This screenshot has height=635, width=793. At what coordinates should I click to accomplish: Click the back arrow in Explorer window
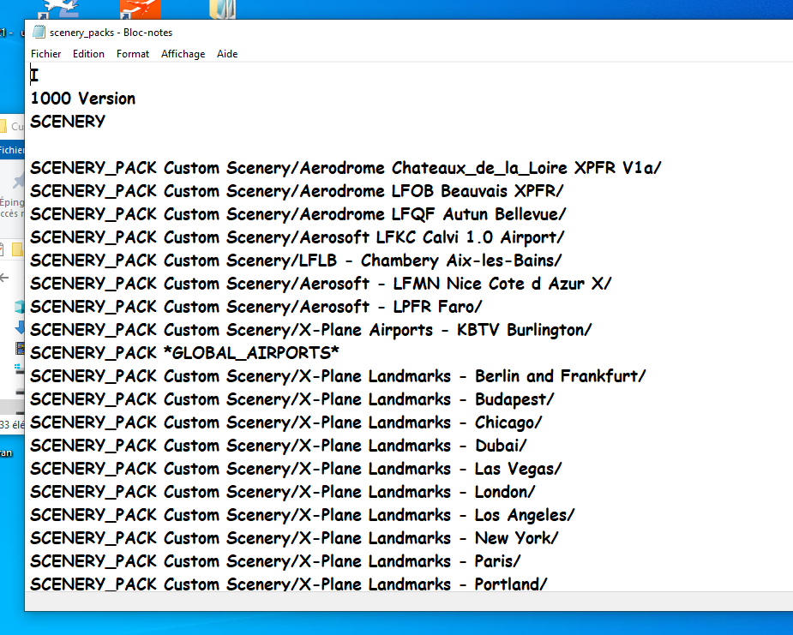pos(4,278)
